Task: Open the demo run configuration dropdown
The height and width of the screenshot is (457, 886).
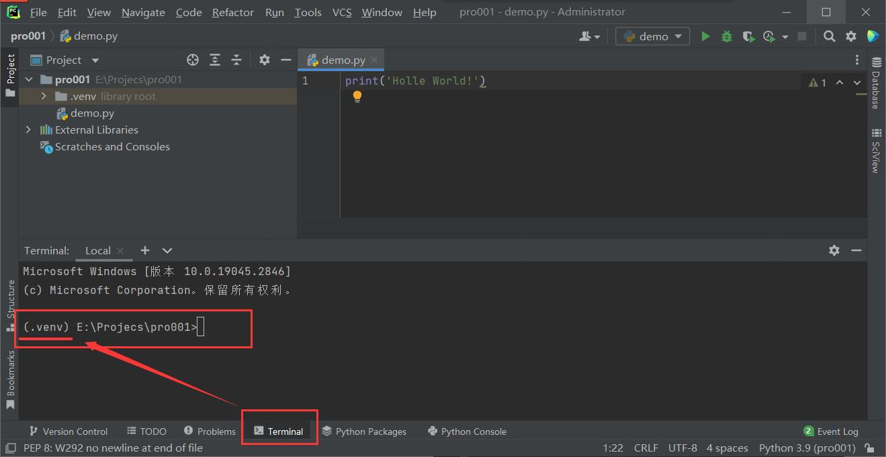Action: pyautogui.click(x=652, y=36)
